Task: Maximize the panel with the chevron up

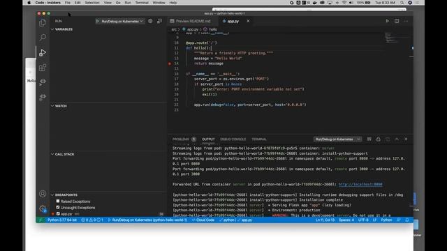Action: click(x=397, y=139)
